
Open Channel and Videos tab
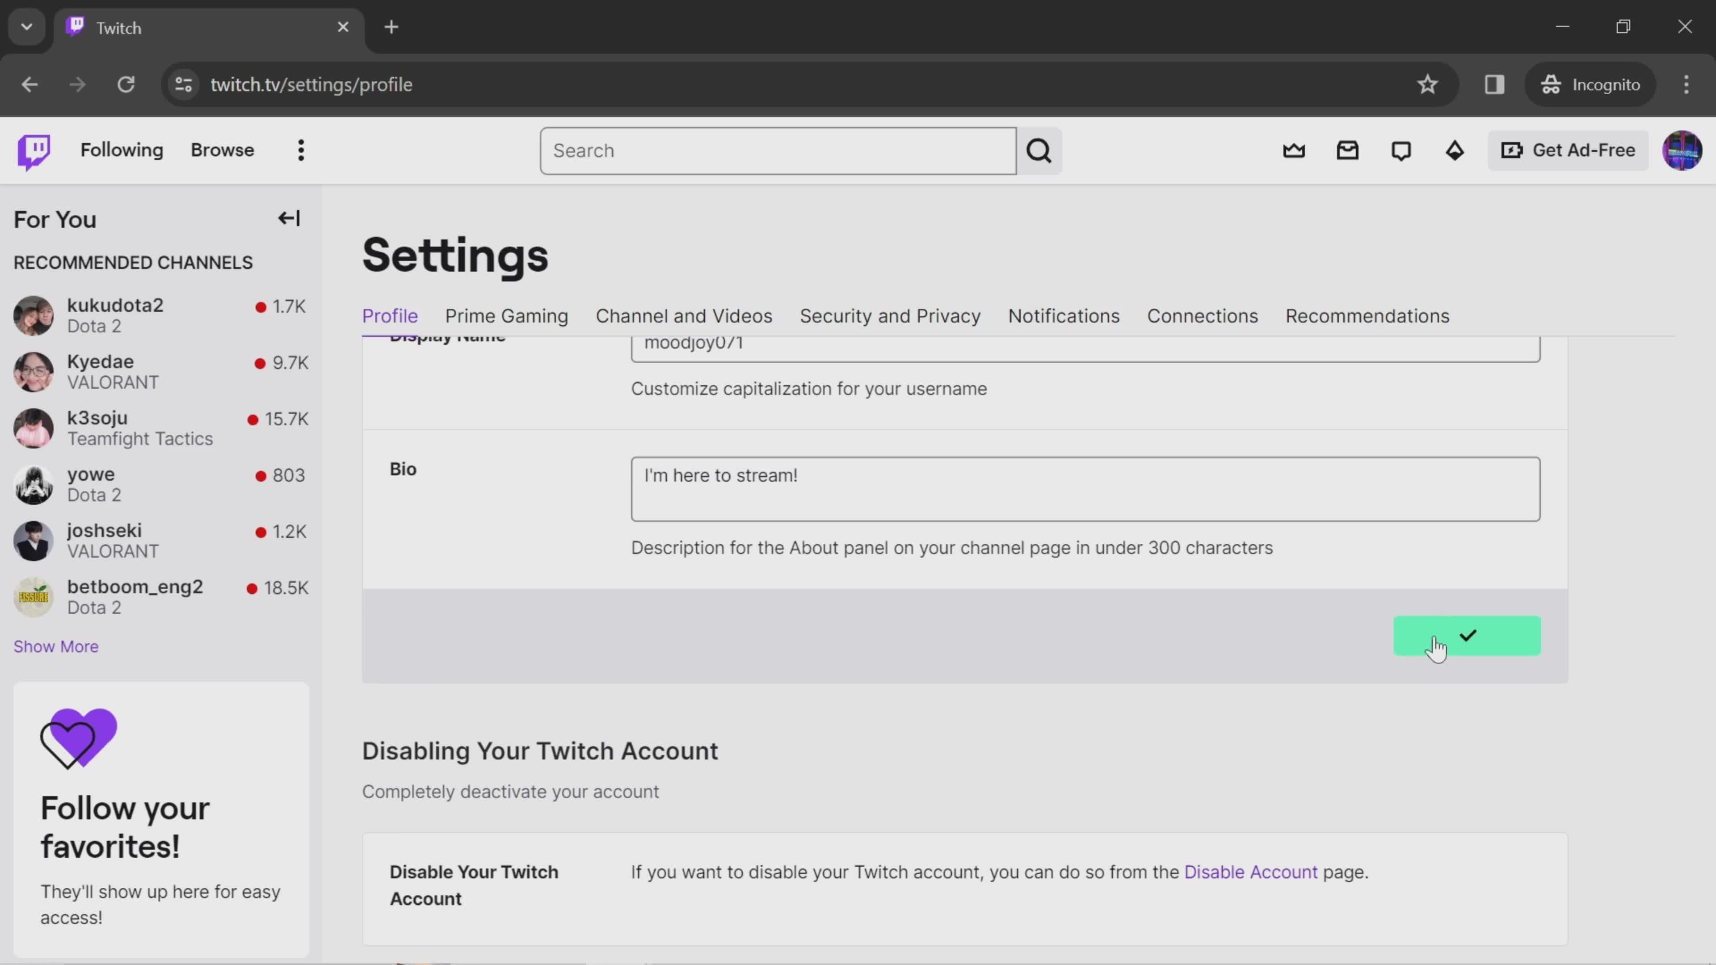[683, 316]
